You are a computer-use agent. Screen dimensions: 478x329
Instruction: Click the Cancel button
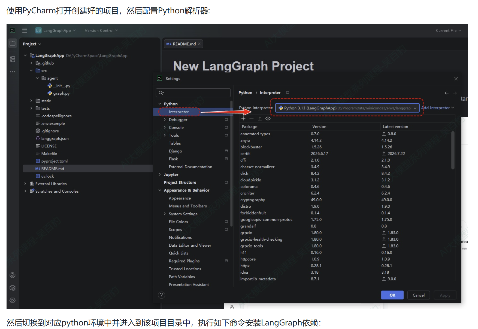pyautogui.click(x=419, y=295)
